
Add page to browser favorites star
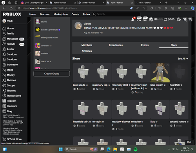[143, 8]
